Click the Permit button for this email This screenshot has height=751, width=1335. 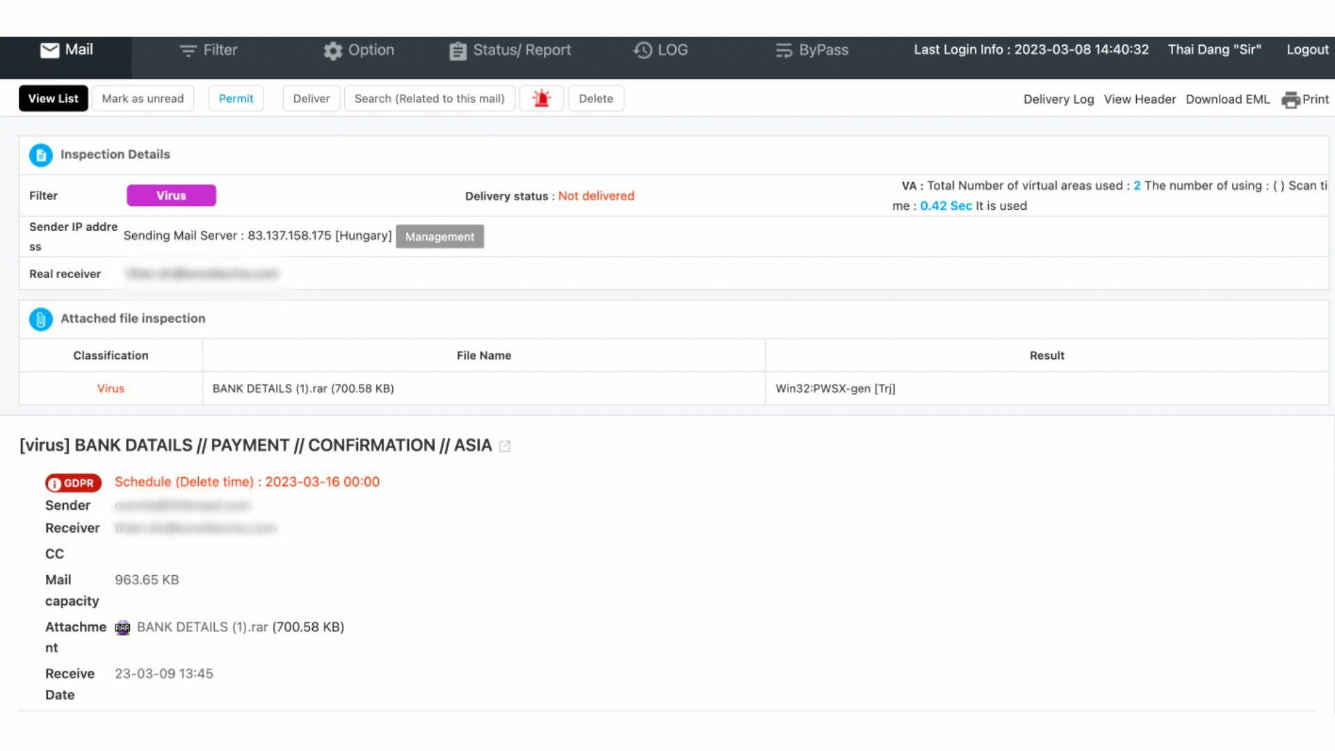235,98
